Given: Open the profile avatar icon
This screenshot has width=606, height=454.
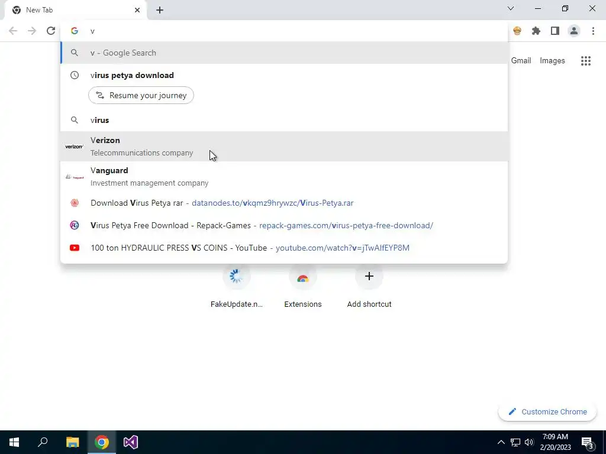Looking at the screenshot, I should pos(574,31).
